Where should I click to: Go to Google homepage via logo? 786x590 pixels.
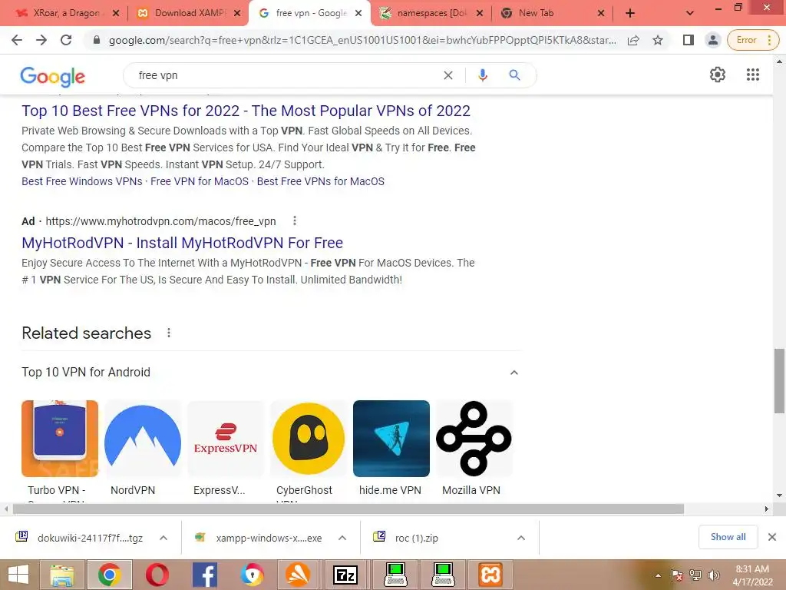tap(53, 76)
